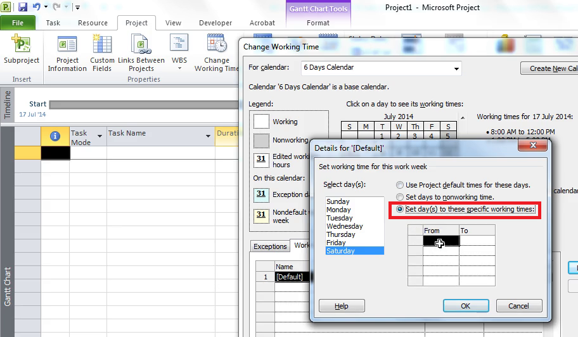Switch to the Acrobat ribbon tab
578x337 pixels.
coord(262,23)
